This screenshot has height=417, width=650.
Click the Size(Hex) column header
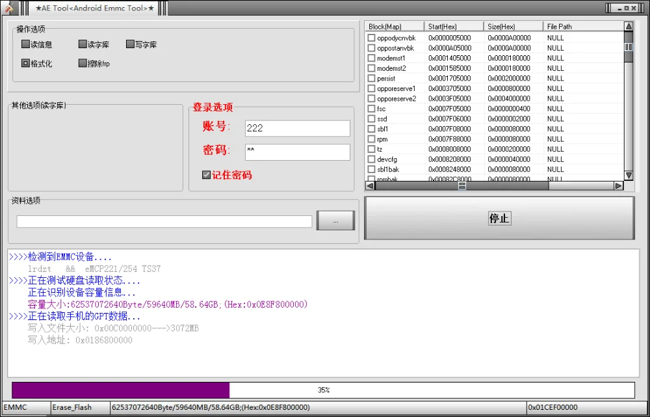513,27
